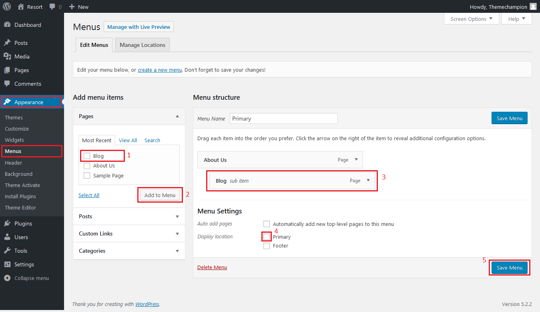The image size is (540, 312).
Task: Select the View All pages tab
Action: [x=128, y=140]
